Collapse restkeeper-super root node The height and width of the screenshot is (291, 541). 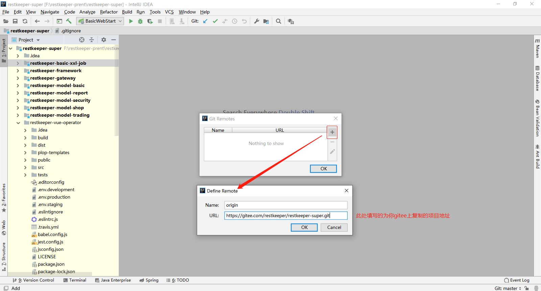[x=10, y=49]
